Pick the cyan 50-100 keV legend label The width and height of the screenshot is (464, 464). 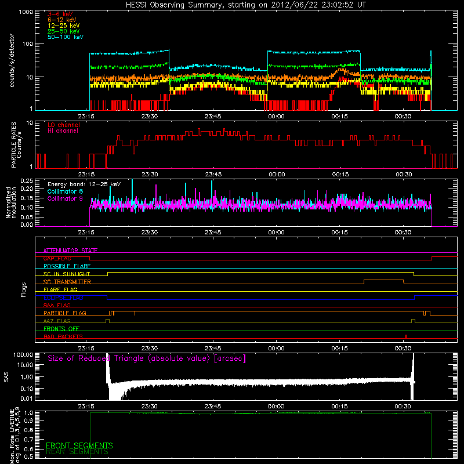click(66, 37)
